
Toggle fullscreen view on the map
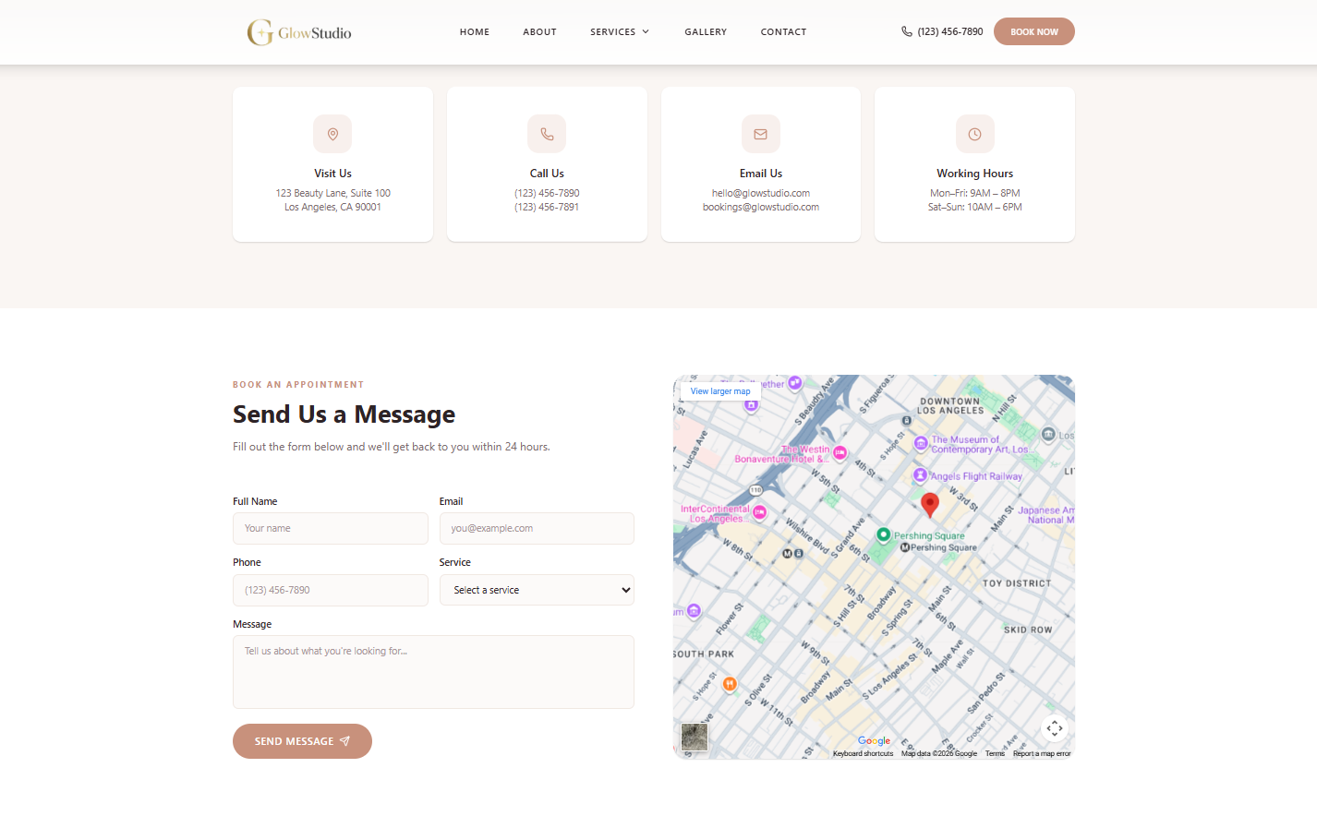(1055, 728)
